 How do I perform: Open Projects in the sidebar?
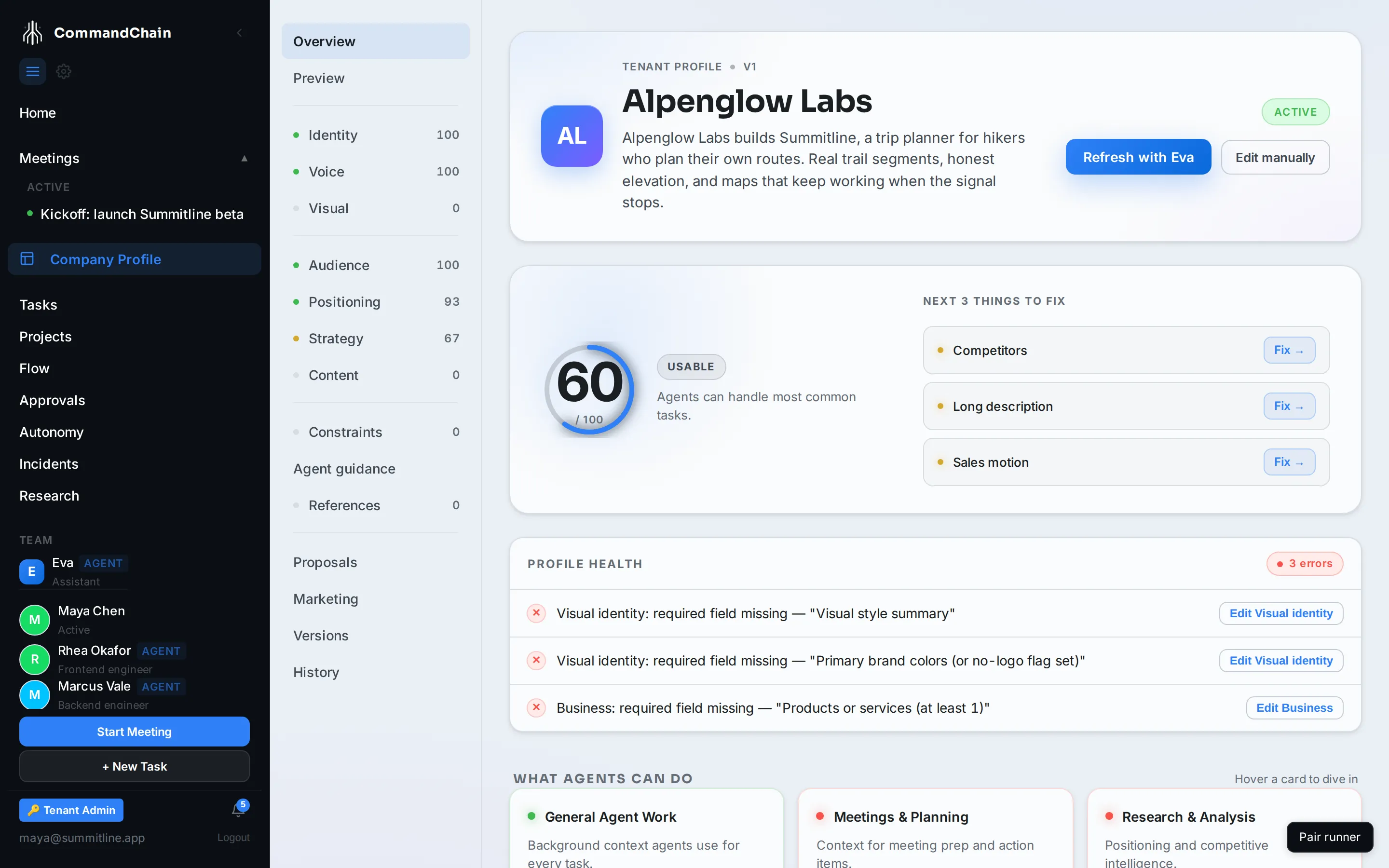[45, 337]
